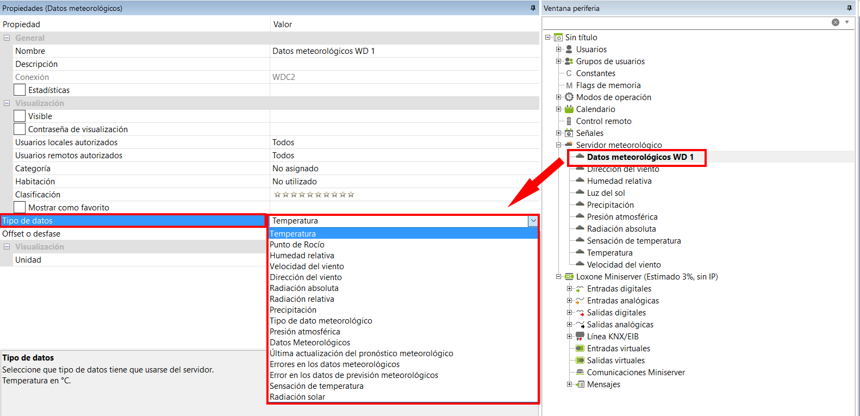Viewport: 860px width, 416px height.
Task: Open Presión atmosférica tree entry
Action: click(x=622, y=217)
